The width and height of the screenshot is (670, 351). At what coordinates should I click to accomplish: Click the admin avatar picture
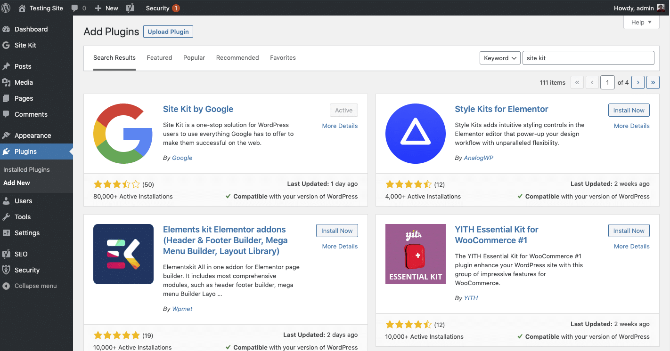(661, 8)
